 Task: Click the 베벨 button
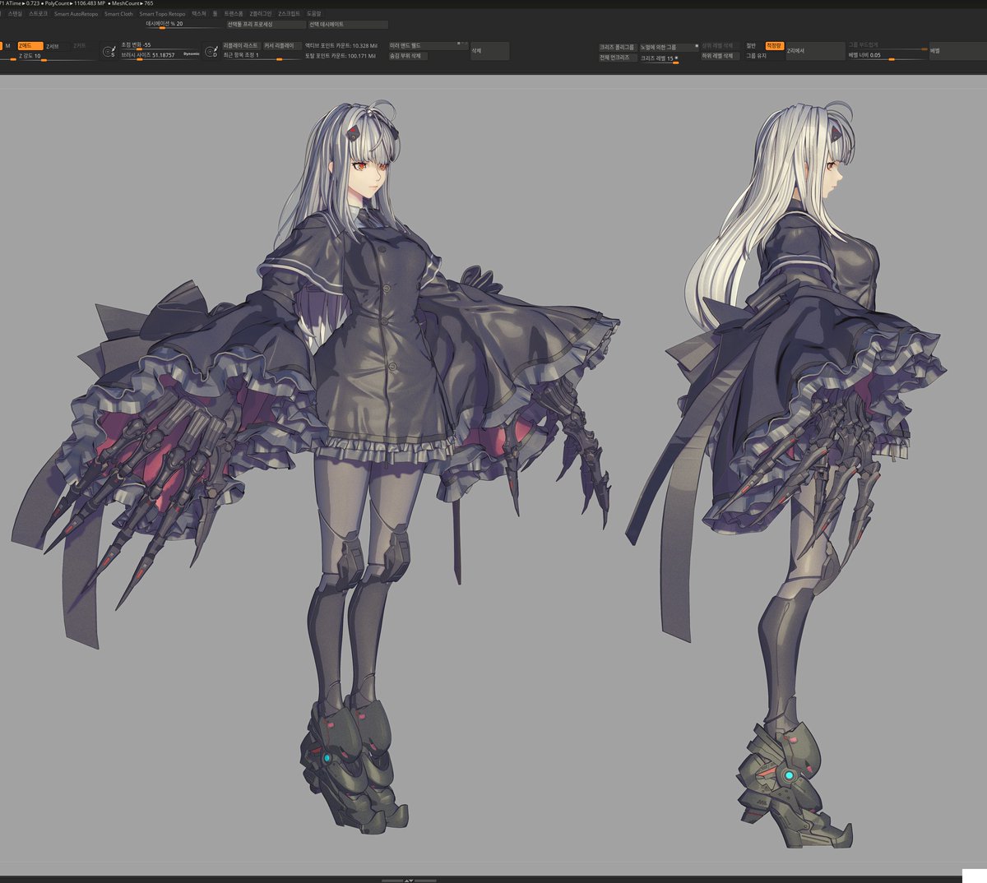958,51
